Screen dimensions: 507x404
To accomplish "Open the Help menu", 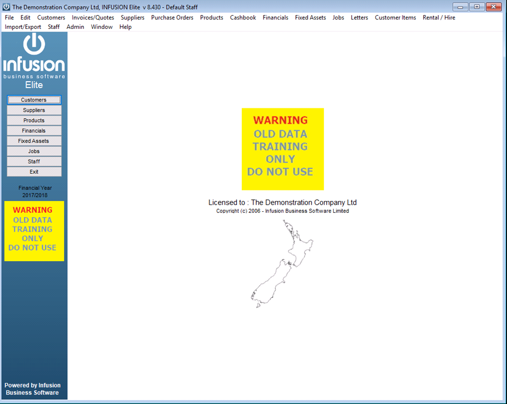I will click(x=125, y=27).
